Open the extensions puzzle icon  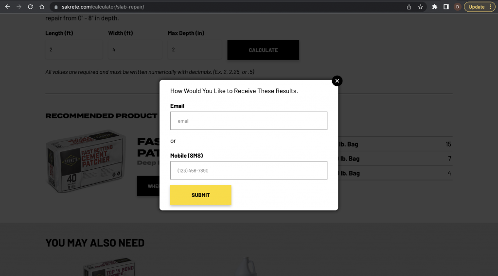coord(434,7)
